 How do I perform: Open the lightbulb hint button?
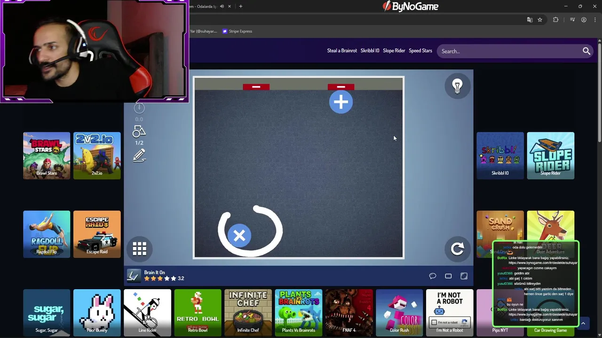457,85
